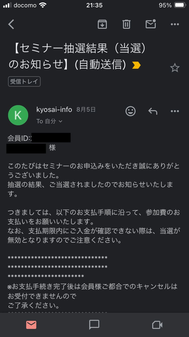The width and height of the screenshot is (189, 337).
Task: Mark the email as unread
Action: click(151, 24)
